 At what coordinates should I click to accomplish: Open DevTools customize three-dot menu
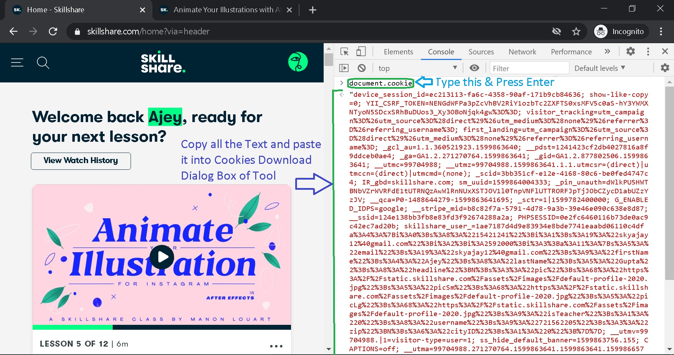(x=648, y=52)
